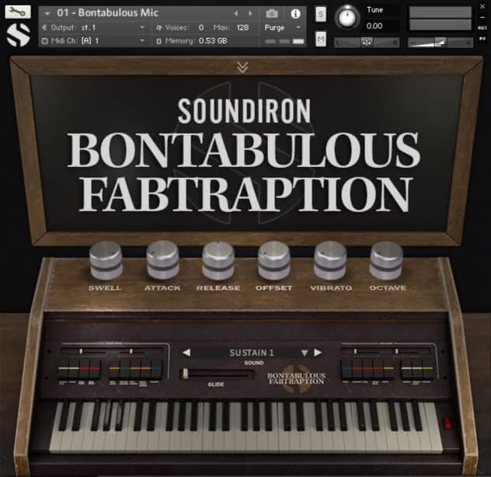The image size is (491, 477).
Task: Click the Voices count 0
Action: tap(201, 27)
